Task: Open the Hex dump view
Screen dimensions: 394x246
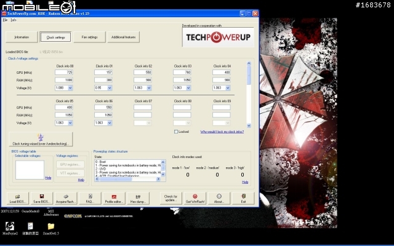Action: coord(138,198)
